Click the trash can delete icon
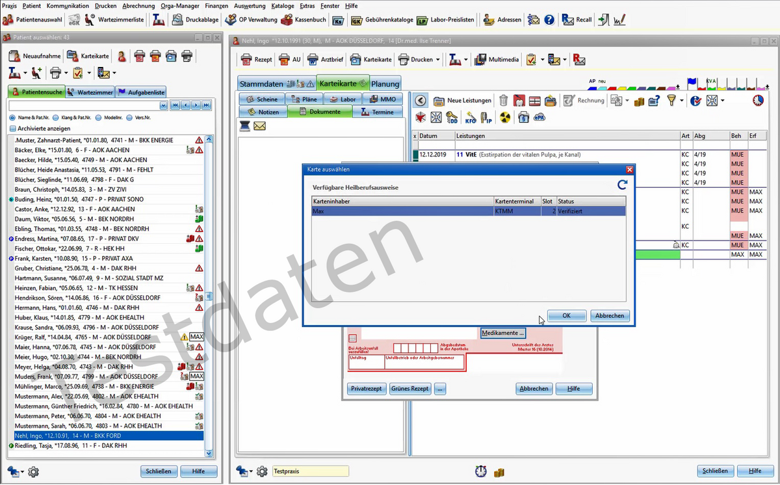 tap(504, 100)
